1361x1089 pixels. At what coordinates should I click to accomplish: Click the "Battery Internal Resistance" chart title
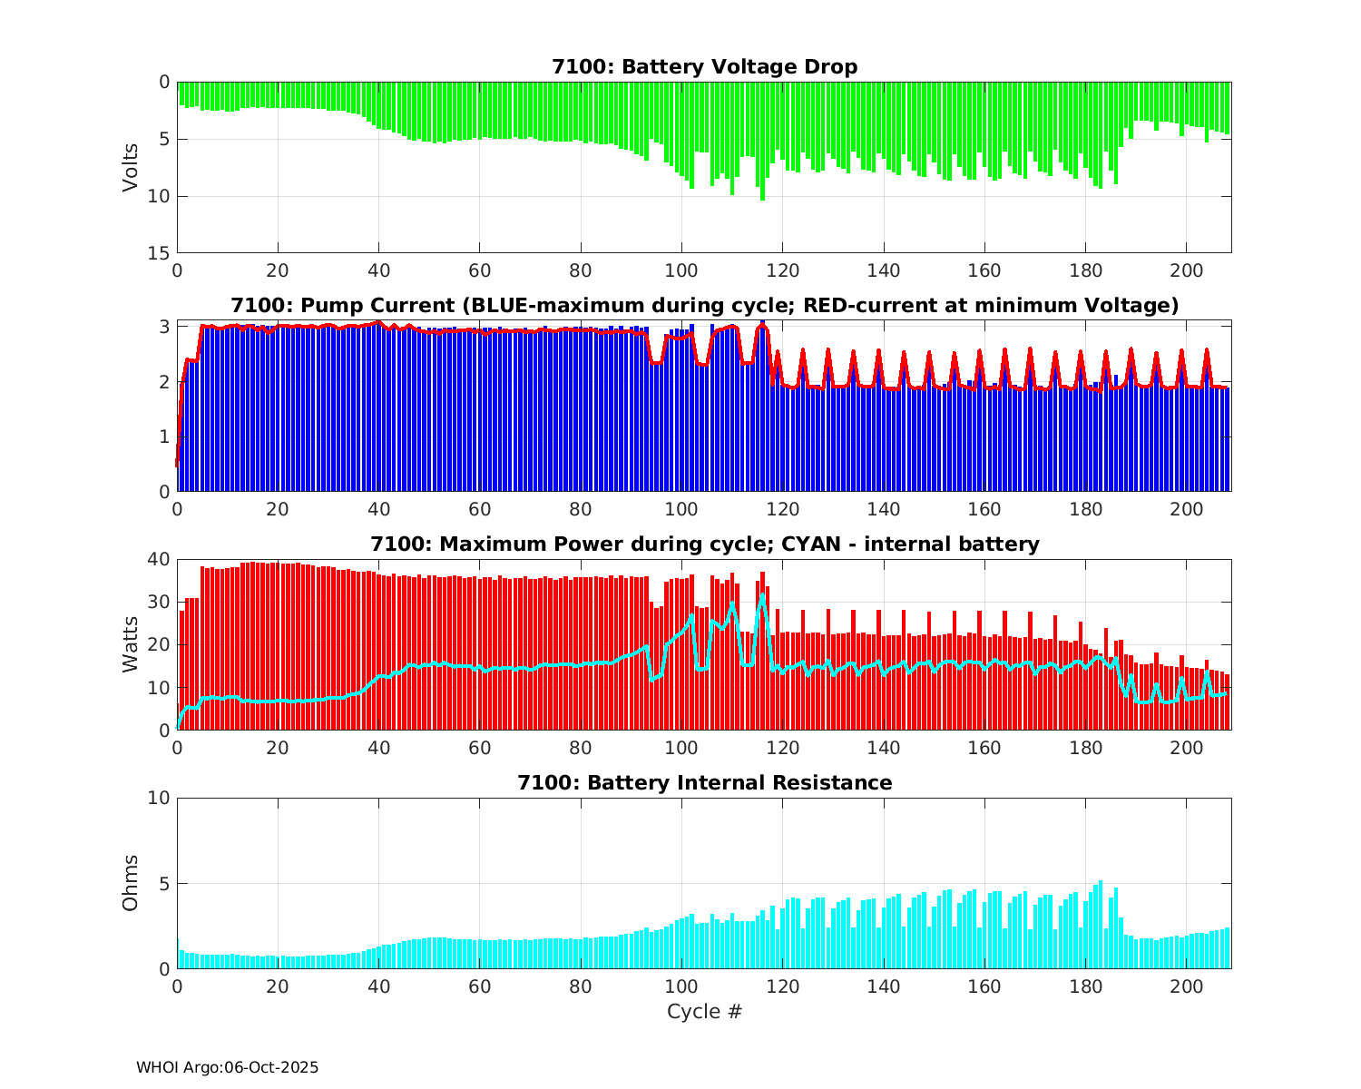(x=704, y=783)
